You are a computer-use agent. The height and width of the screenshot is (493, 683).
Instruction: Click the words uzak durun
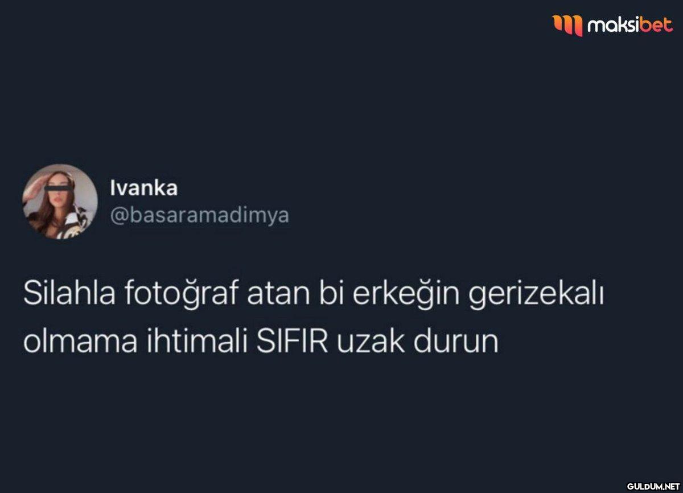coord(418,342)
